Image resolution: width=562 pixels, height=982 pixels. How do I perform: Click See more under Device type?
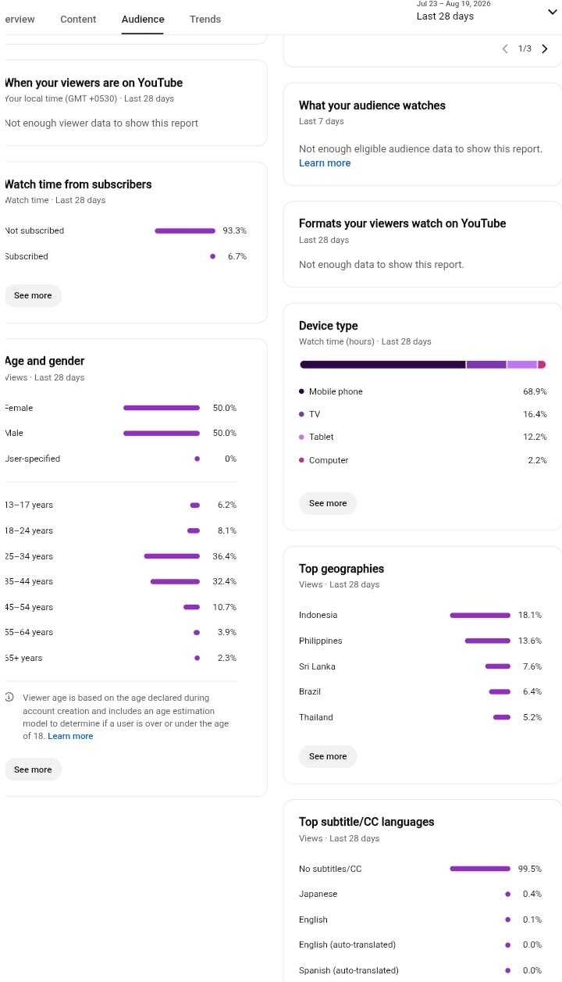pyautogui.click(x=328, y=503)
